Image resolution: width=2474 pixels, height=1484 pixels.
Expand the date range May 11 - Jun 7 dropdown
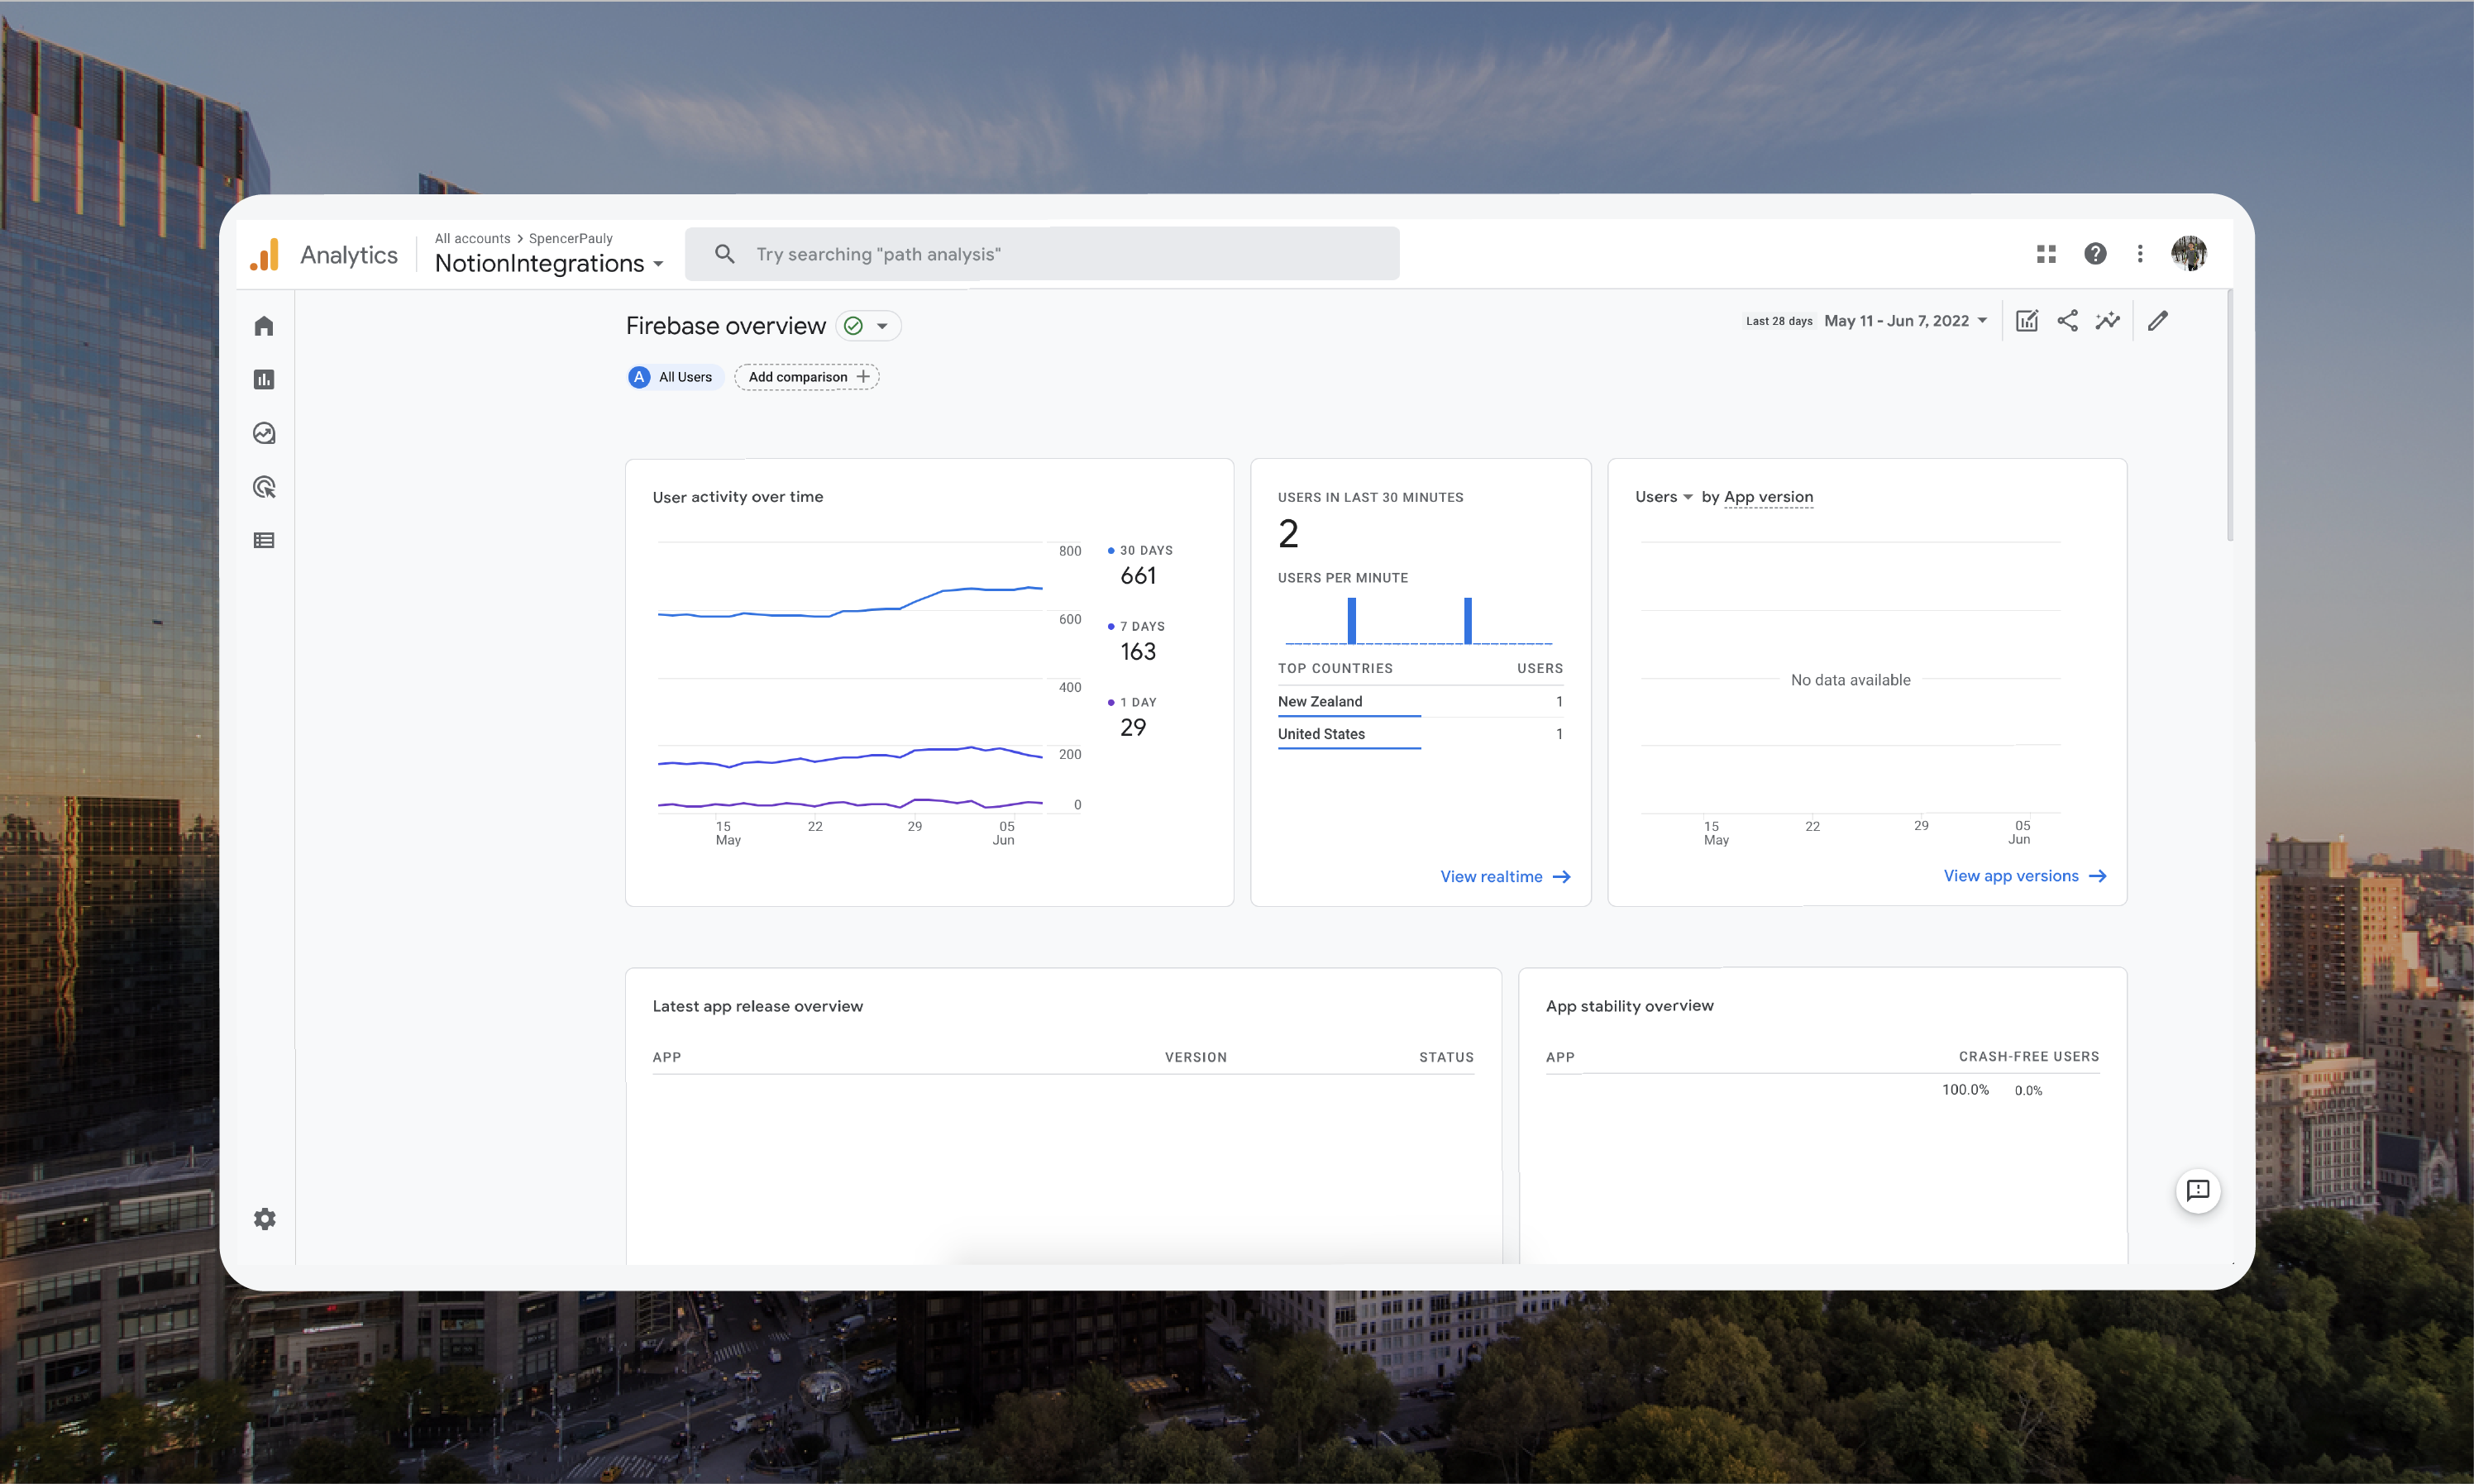tap(1904, 321)
